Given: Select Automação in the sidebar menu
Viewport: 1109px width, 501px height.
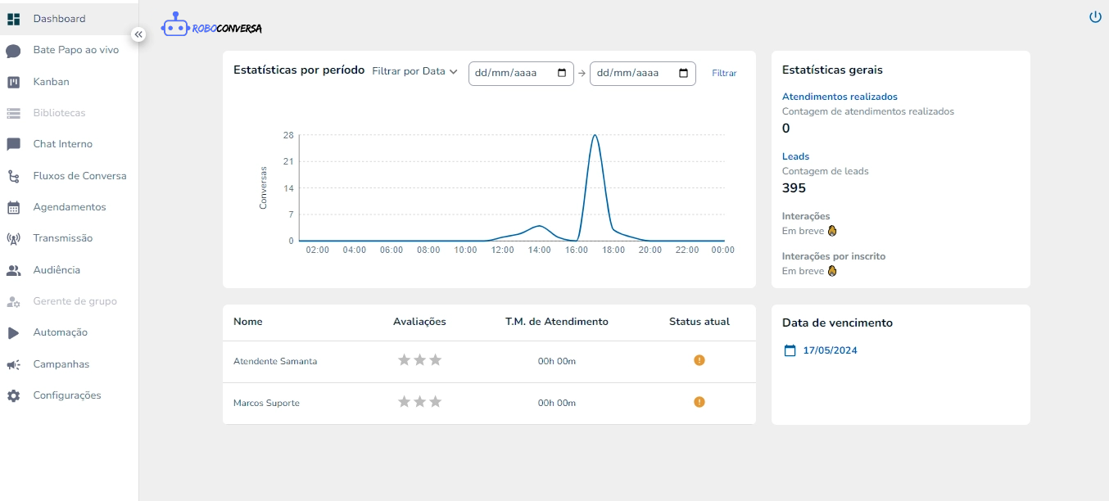Looking at the screenshot, I should click(60, 332).
